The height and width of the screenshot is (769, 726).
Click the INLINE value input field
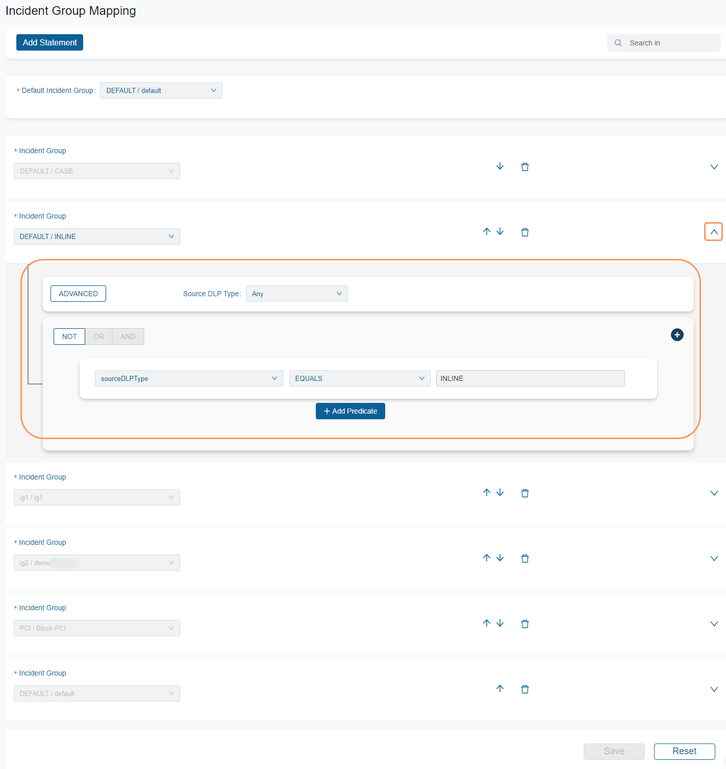[x=530, y=378]
